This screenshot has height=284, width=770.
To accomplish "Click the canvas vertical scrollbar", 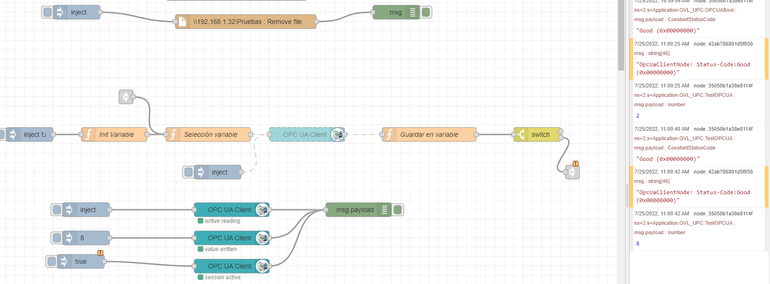I will point(621,141).
